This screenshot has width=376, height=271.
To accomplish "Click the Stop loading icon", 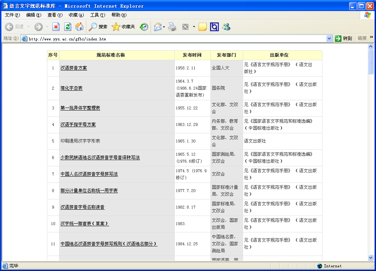I will tap(56, 27).
